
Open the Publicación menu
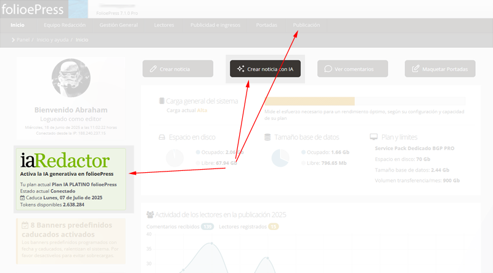[x=306, y=25]
